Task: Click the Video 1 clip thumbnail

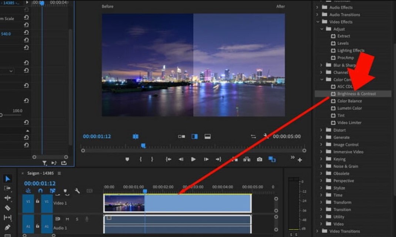Action: click(x=124, y=203)
